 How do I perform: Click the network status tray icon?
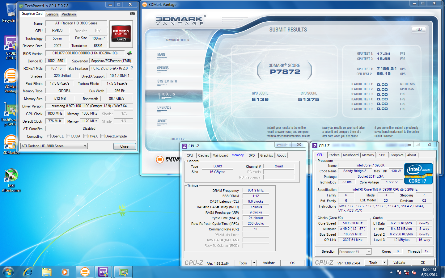point(406,272)
